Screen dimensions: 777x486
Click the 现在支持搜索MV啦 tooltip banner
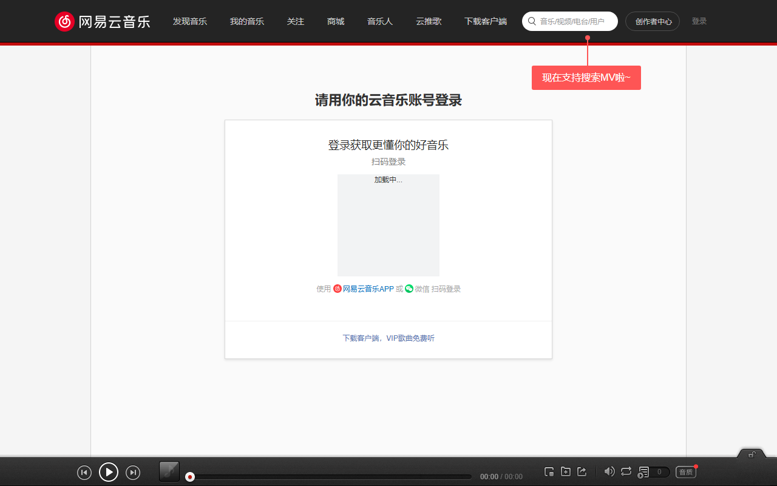[x=586, y=78]
